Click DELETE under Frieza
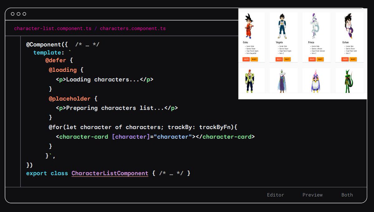Screen dimensions: 374x212 (x=312, y=59)
